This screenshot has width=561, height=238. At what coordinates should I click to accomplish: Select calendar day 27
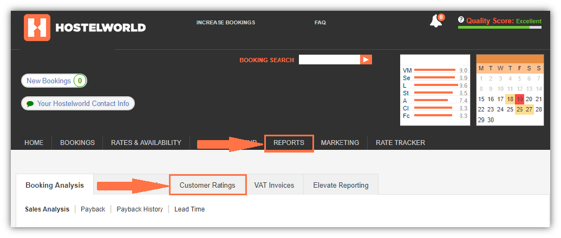[529, 109]
